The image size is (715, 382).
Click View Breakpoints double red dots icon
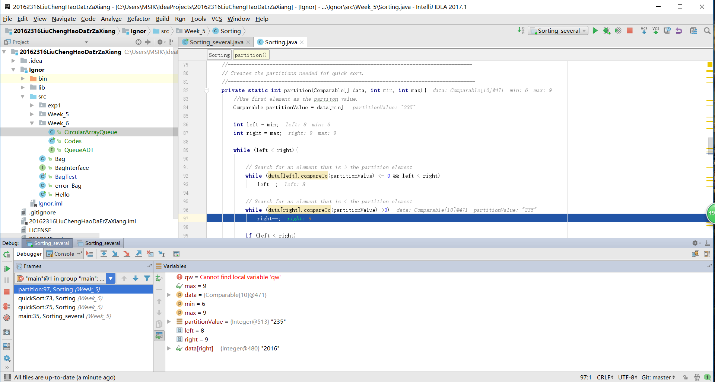[x=7, y=306]
